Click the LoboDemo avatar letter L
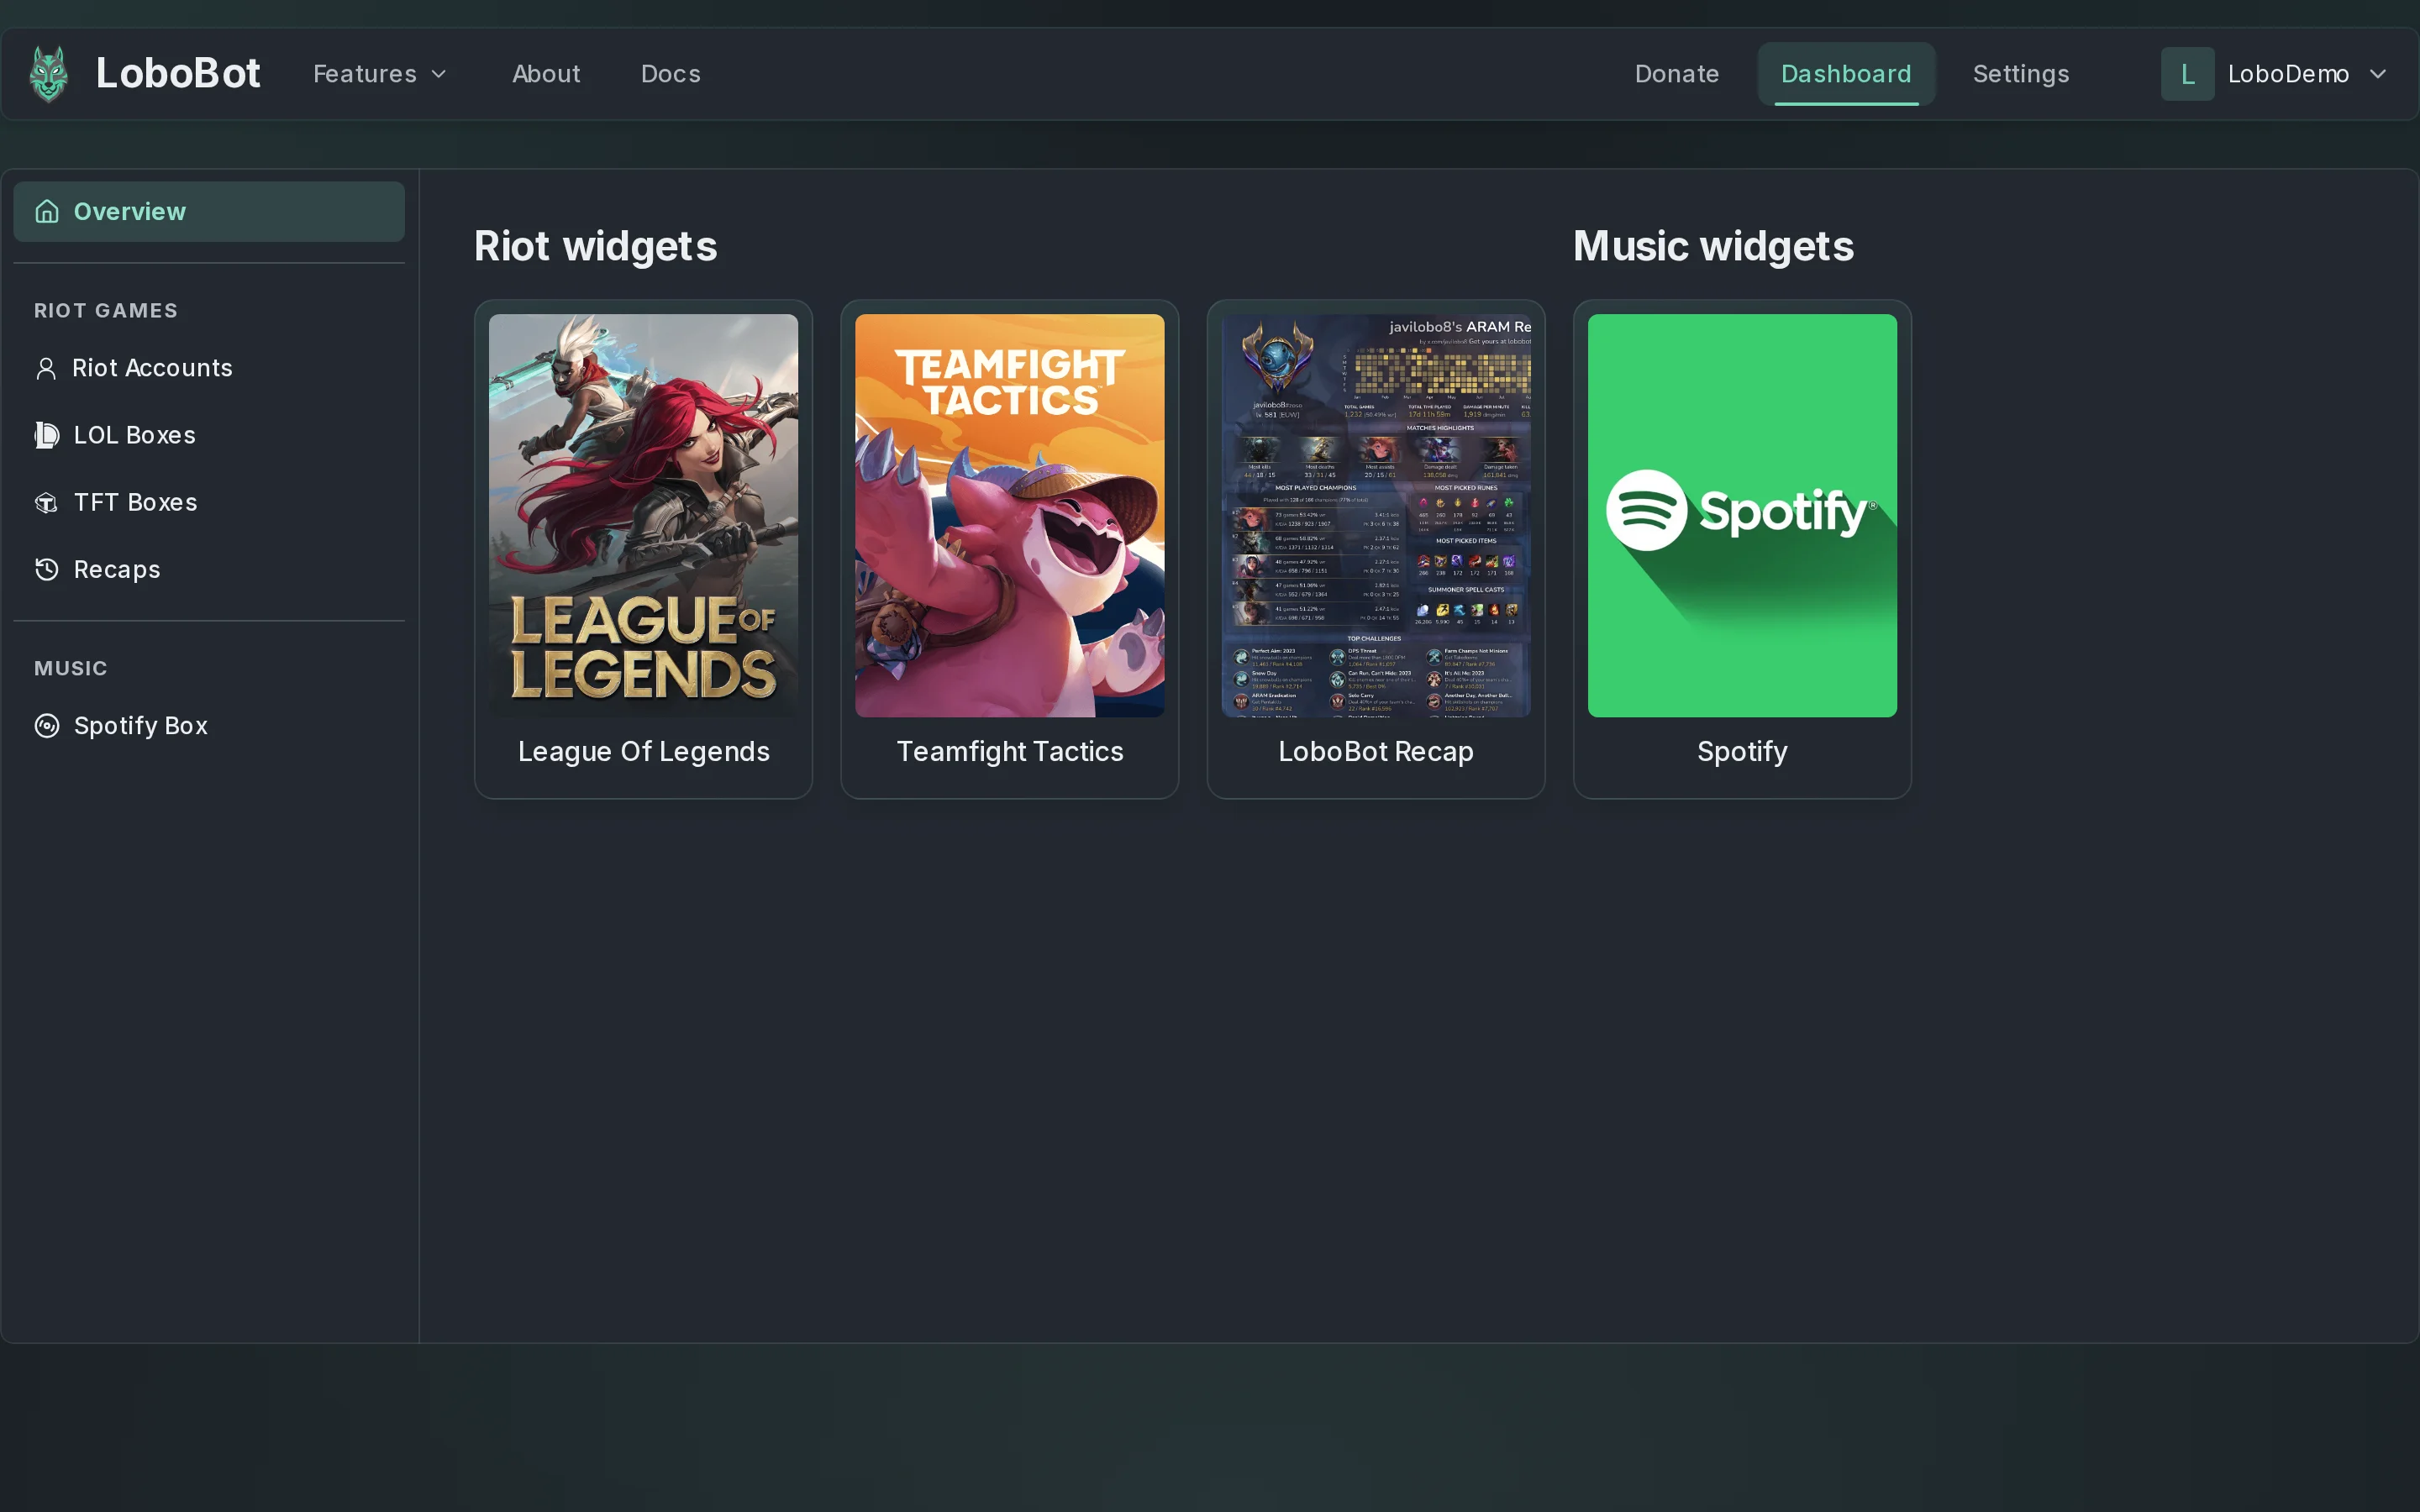Viewport: 2420px width, 1512px height. click(x=2187, y=74)
